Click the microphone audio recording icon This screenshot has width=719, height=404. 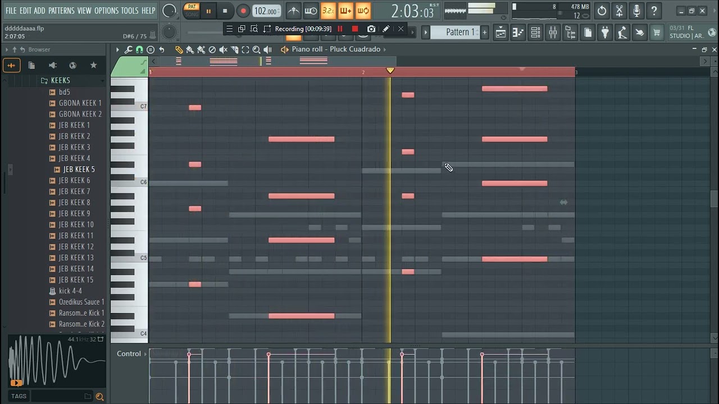(636, 11)
